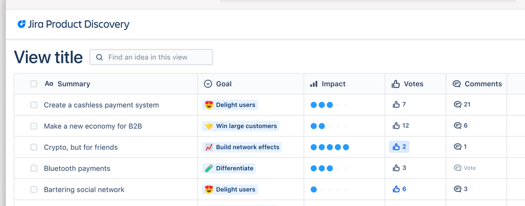This screenshot has height=206, width=525.
Task: Open the Bluetooth payments idea
Action: tap(77, 168)
